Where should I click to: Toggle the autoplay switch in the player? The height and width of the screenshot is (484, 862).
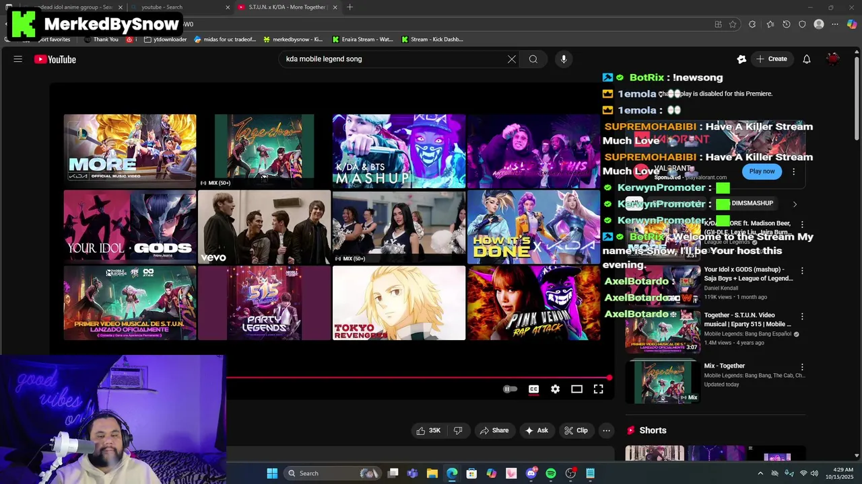pyautogui.click(x=510, y=389)
